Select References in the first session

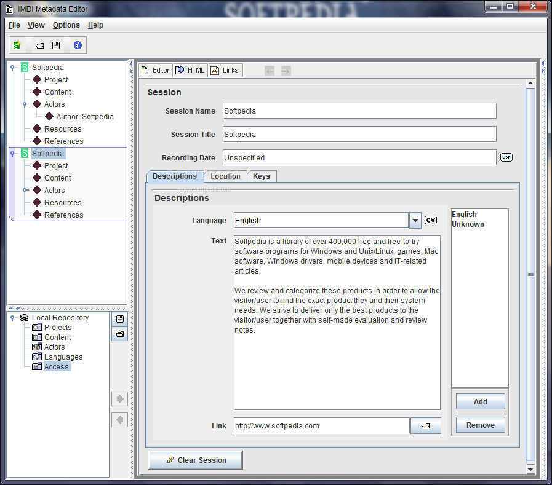tap(64, 141)
